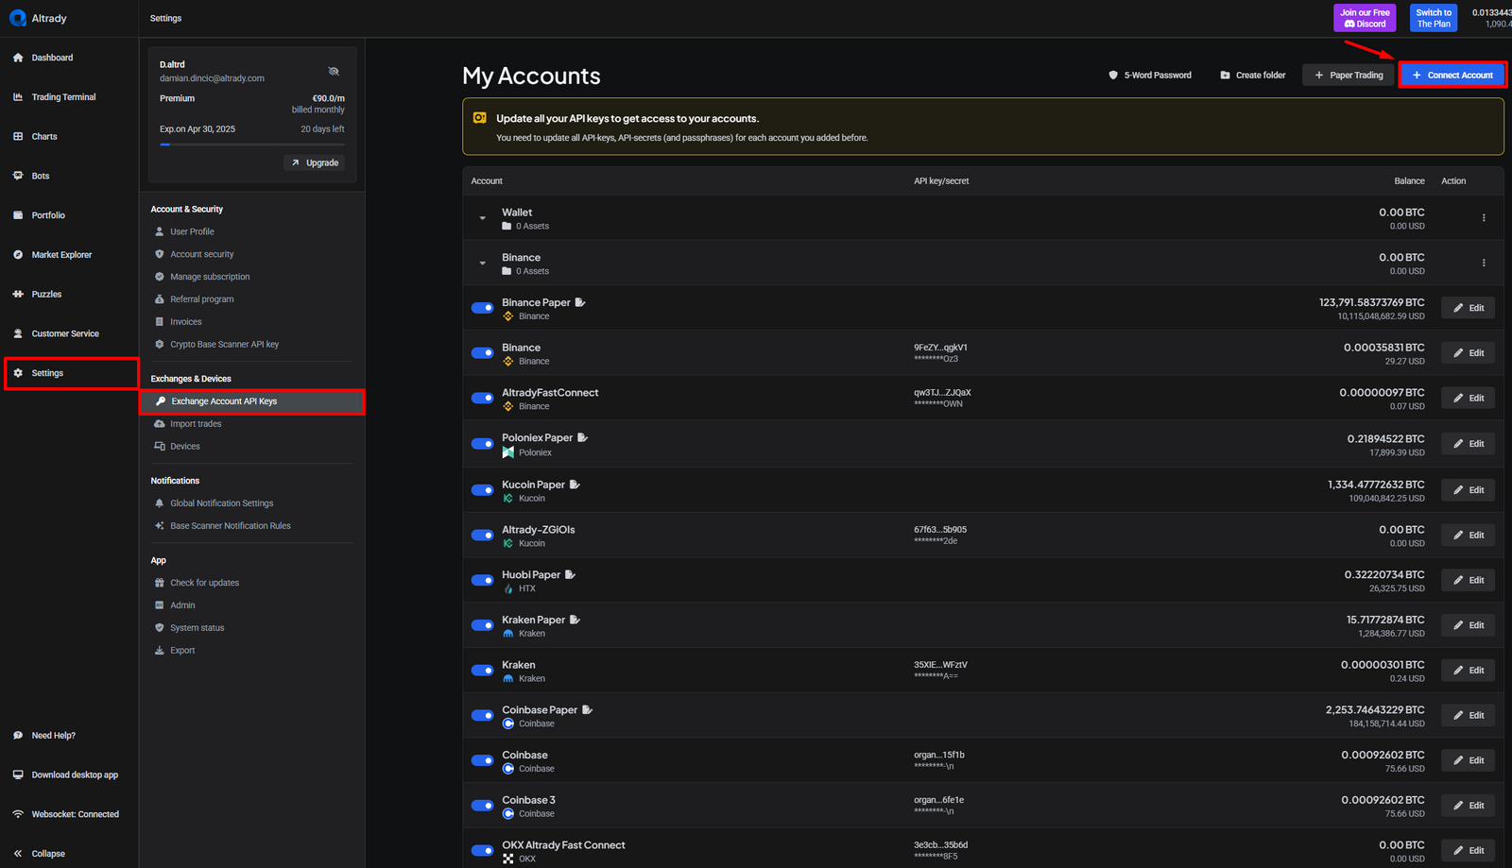Open the Wallet folder three-dot menu
Screen dimensions: 1512x868
[1484, 218]
